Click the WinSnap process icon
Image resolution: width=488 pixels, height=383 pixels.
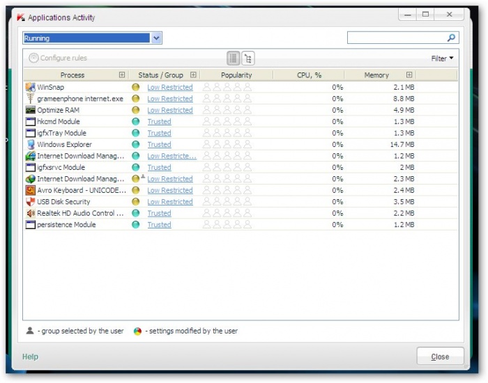point(30,87)
